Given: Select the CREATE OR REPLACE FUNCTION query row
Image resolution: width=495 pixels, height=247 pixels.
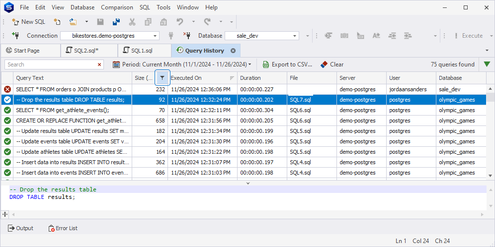Looking at the screenshot, I should pyautogui.click(x=244, y=121).
